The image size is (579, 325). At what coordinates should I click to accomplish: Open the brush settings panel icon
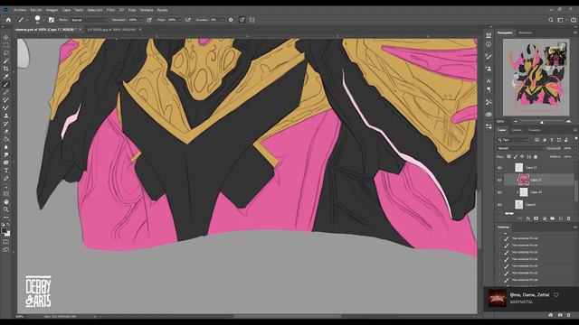point(52,20)
